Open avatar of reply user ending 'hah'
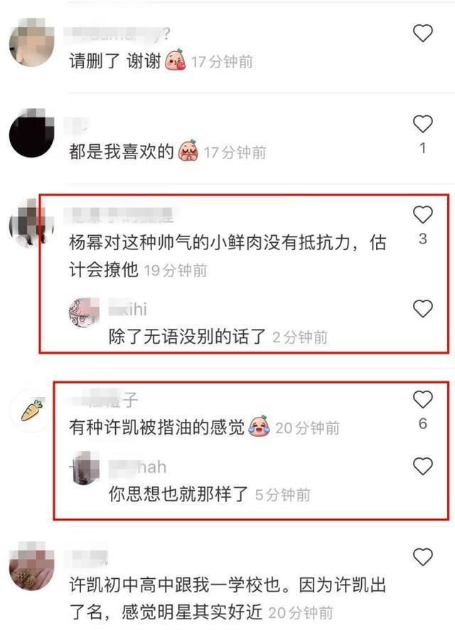This screenshot has height=630, width=455. (84, 469)
